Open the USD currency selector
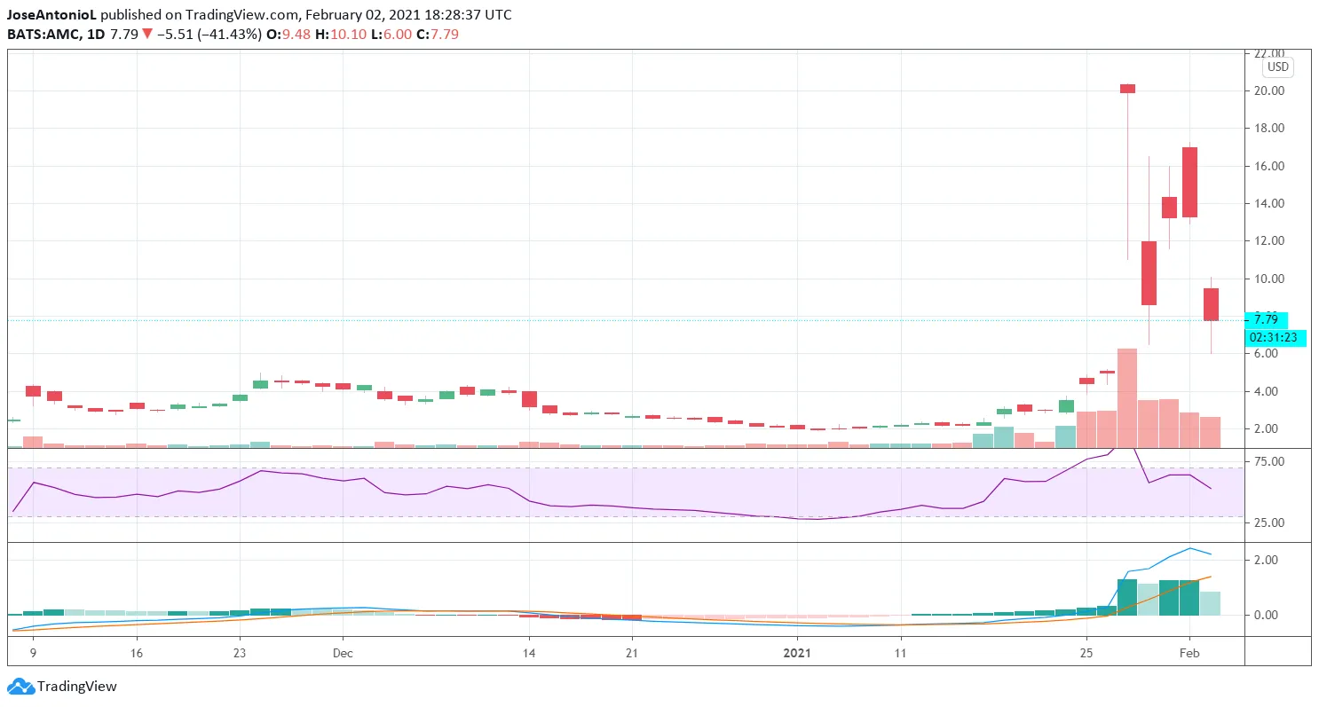This screenshot has width=1319, height=707. tap(1277, 67)
